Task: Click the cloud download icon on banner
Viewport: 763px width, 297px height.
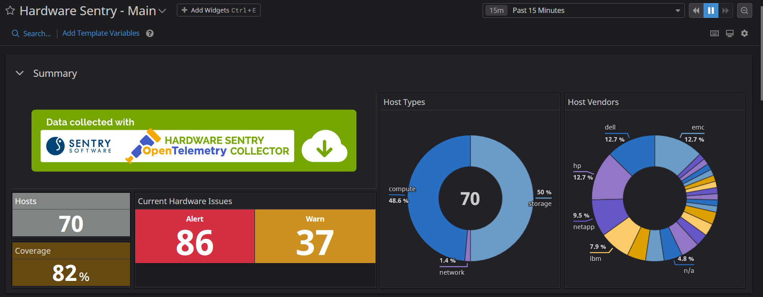Action: click(325, 146)
